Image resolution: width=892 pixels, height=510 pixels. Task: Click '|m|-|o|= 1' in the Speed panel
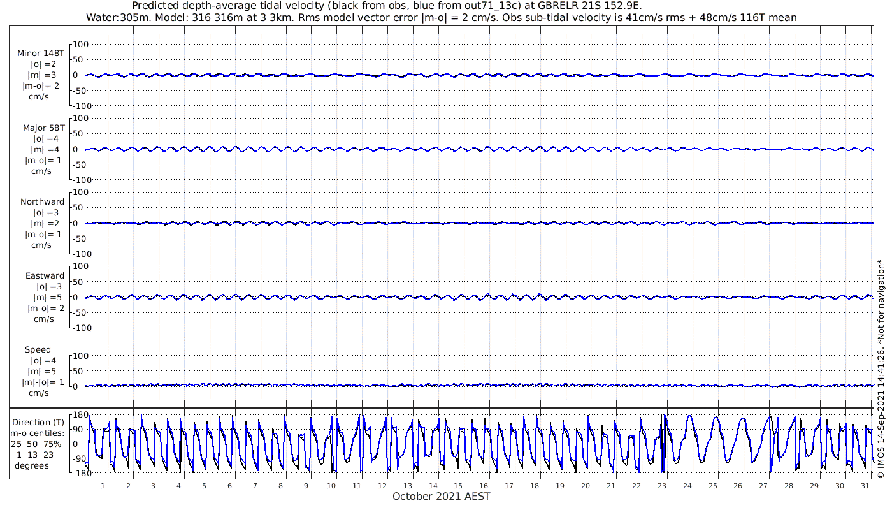pos(43,382)
